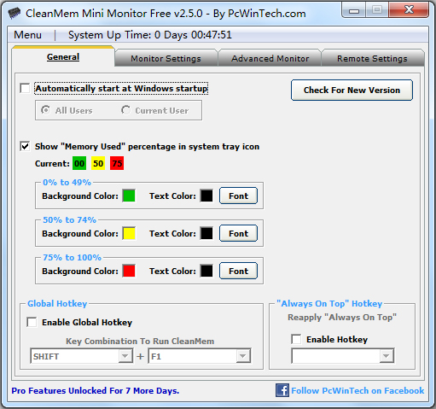The height and width of the screenshot is (409, 436).
Task: Change text color swatch for 0% to 49%
Action: click(206, 196)
